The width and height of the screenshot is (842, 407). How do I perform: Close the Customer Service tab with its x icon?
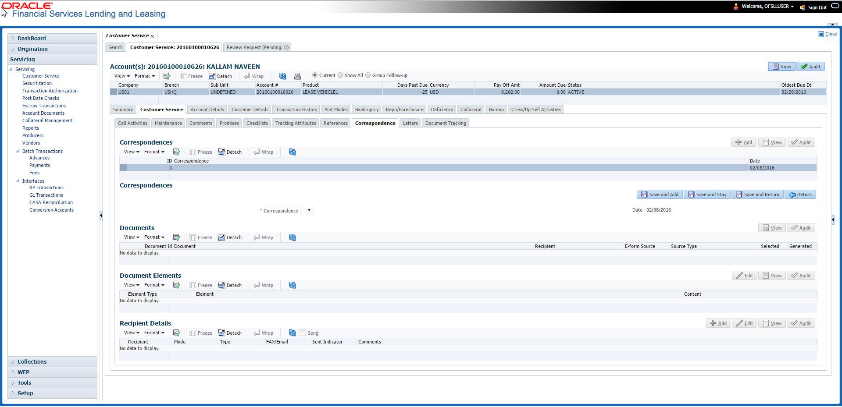click(x=152, y=36)
